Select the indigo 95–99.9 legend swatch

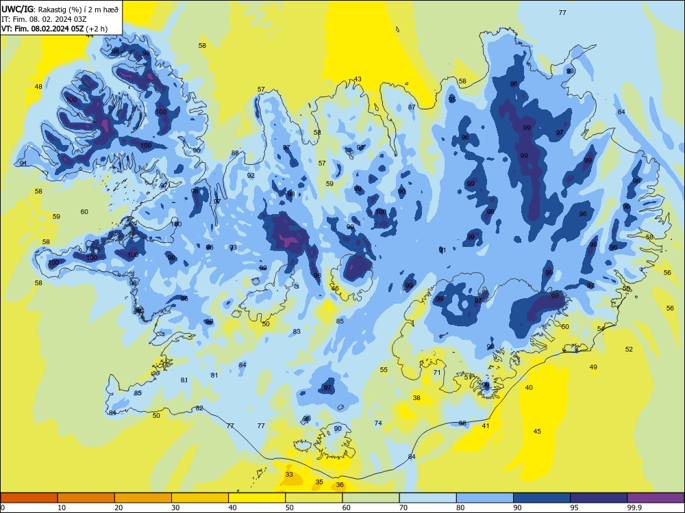599,498
